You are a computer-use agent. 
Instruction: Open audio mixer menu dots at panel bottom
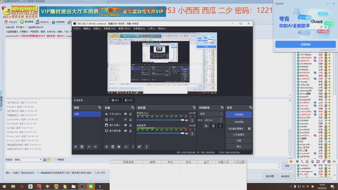pyautogui.click(x=147, y=147)
